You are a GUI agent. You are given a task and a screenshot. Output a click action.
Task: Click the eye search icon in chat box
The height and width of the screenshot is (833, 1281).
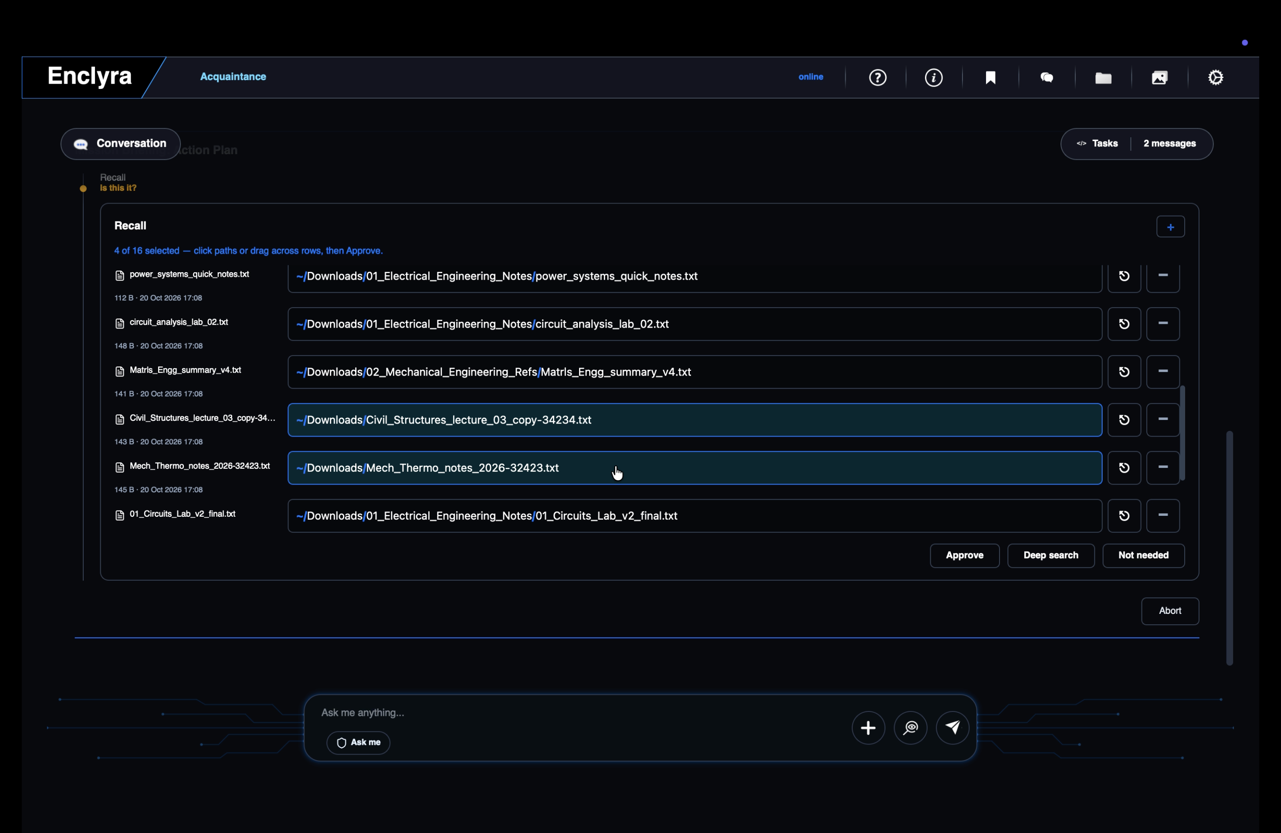pyautogui.click(x=911, y=728)
